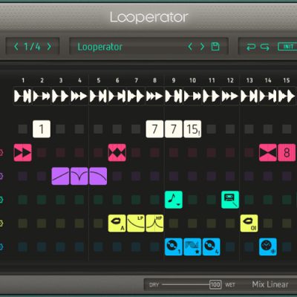The height and width of the screenshot is (297, 297).
Task: Select the purple fade curve cell at step 5
Action: coord(98,176)
